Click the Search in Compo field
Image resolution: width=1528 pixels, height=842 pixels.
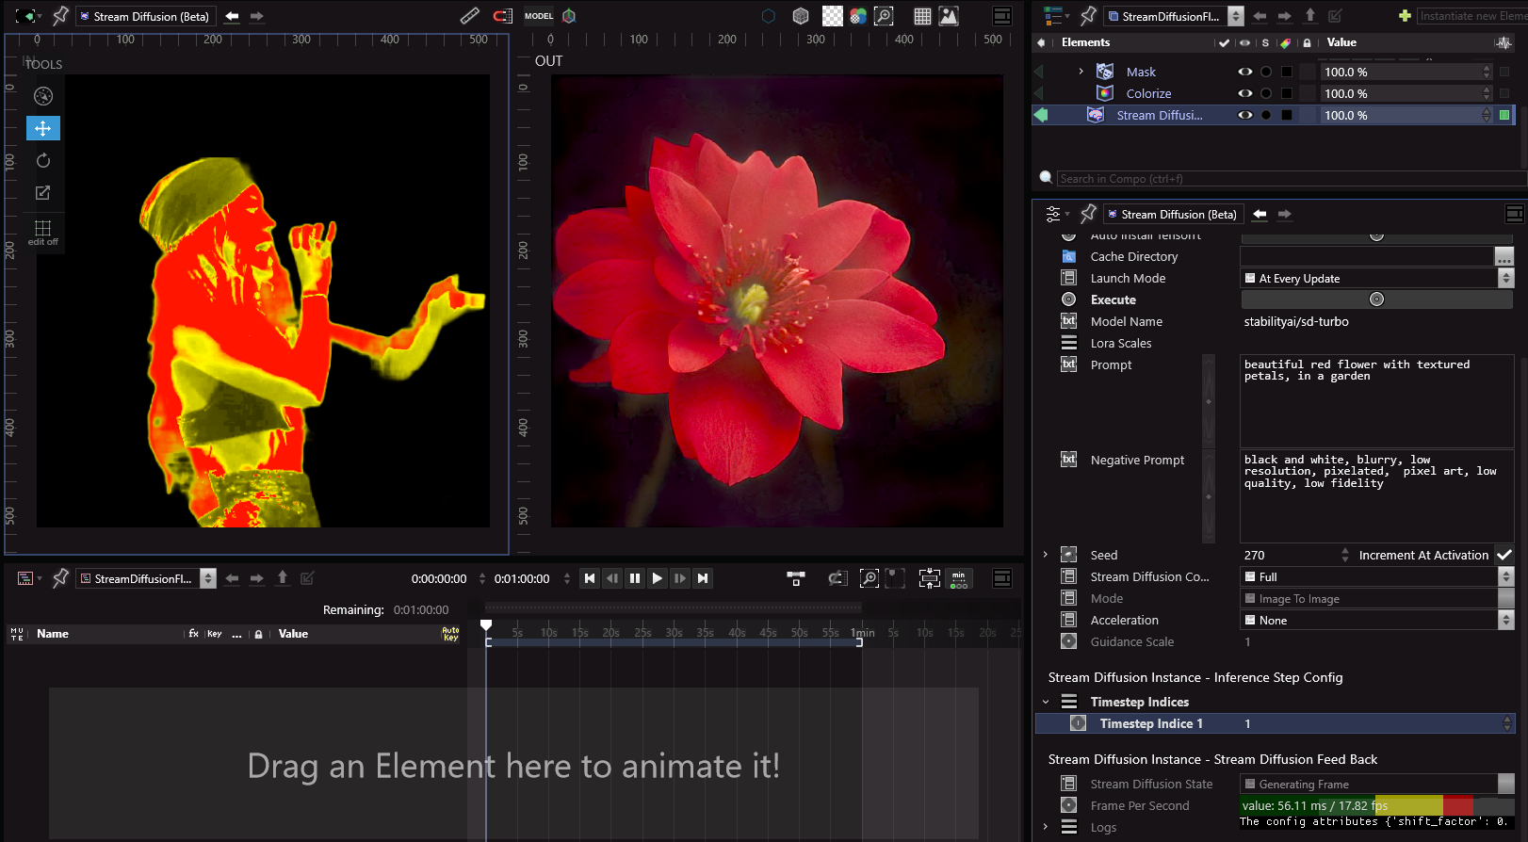point(1291,178)
